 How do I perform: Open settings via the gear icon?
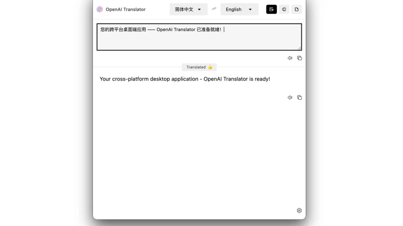click(x=299, y=210)
